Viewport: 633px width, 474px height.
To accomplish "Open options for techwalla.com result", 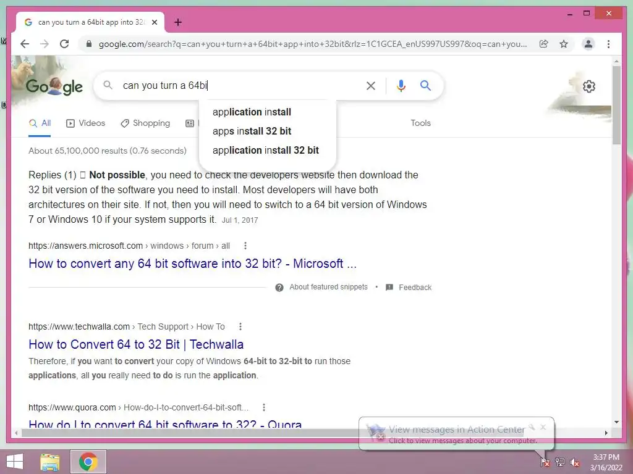I will pyautogui.click(x=240, y=326).
